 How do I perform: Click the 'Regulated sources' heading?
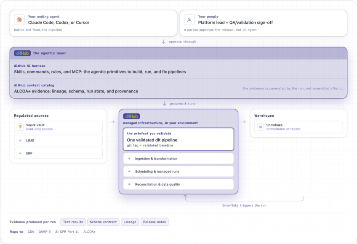point(32,115)
